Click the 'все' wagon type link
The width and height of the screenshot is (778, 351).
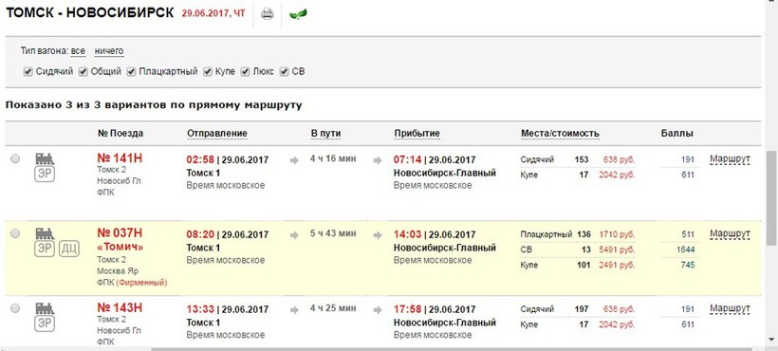pos(78,51)
